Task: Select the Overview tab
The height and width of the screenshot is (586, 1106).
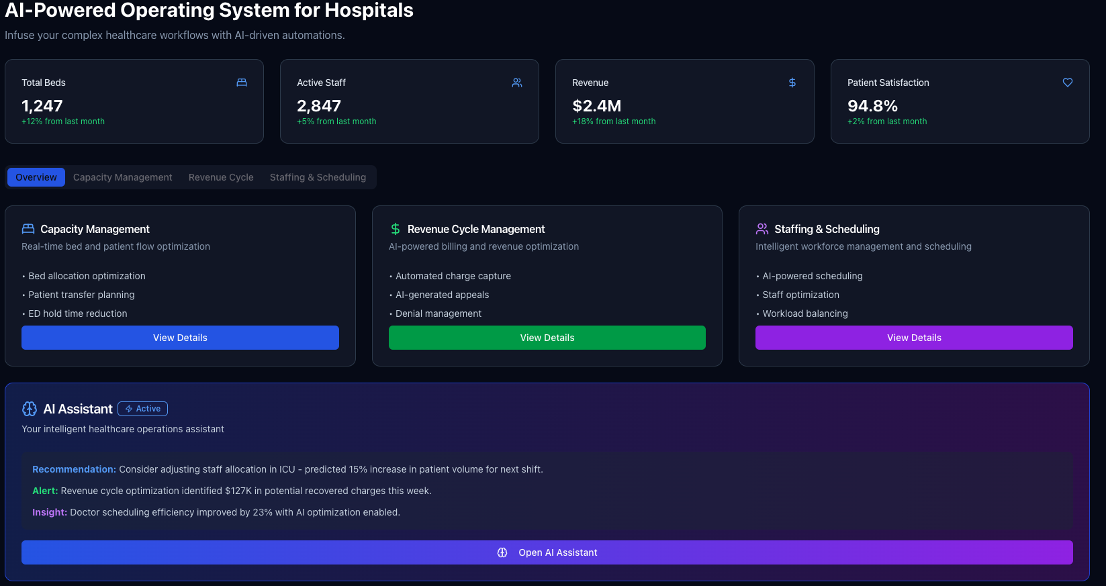Action: [x=36, y=177]
